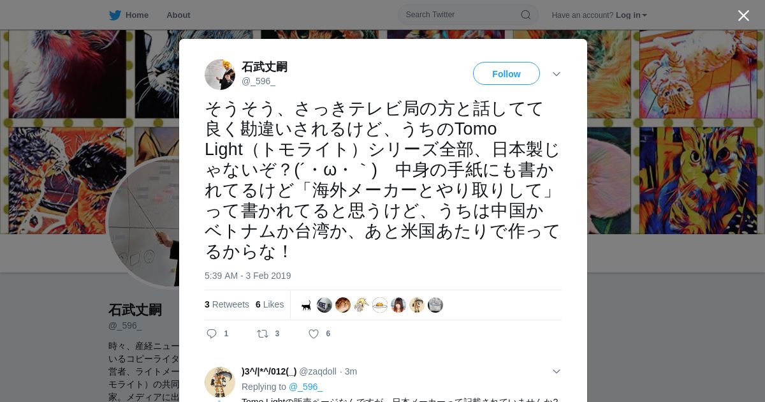Go to the About menu item

(x=178, y=15)
